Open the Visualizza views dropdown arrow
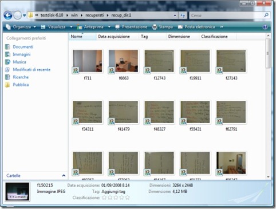 point(71,27)
